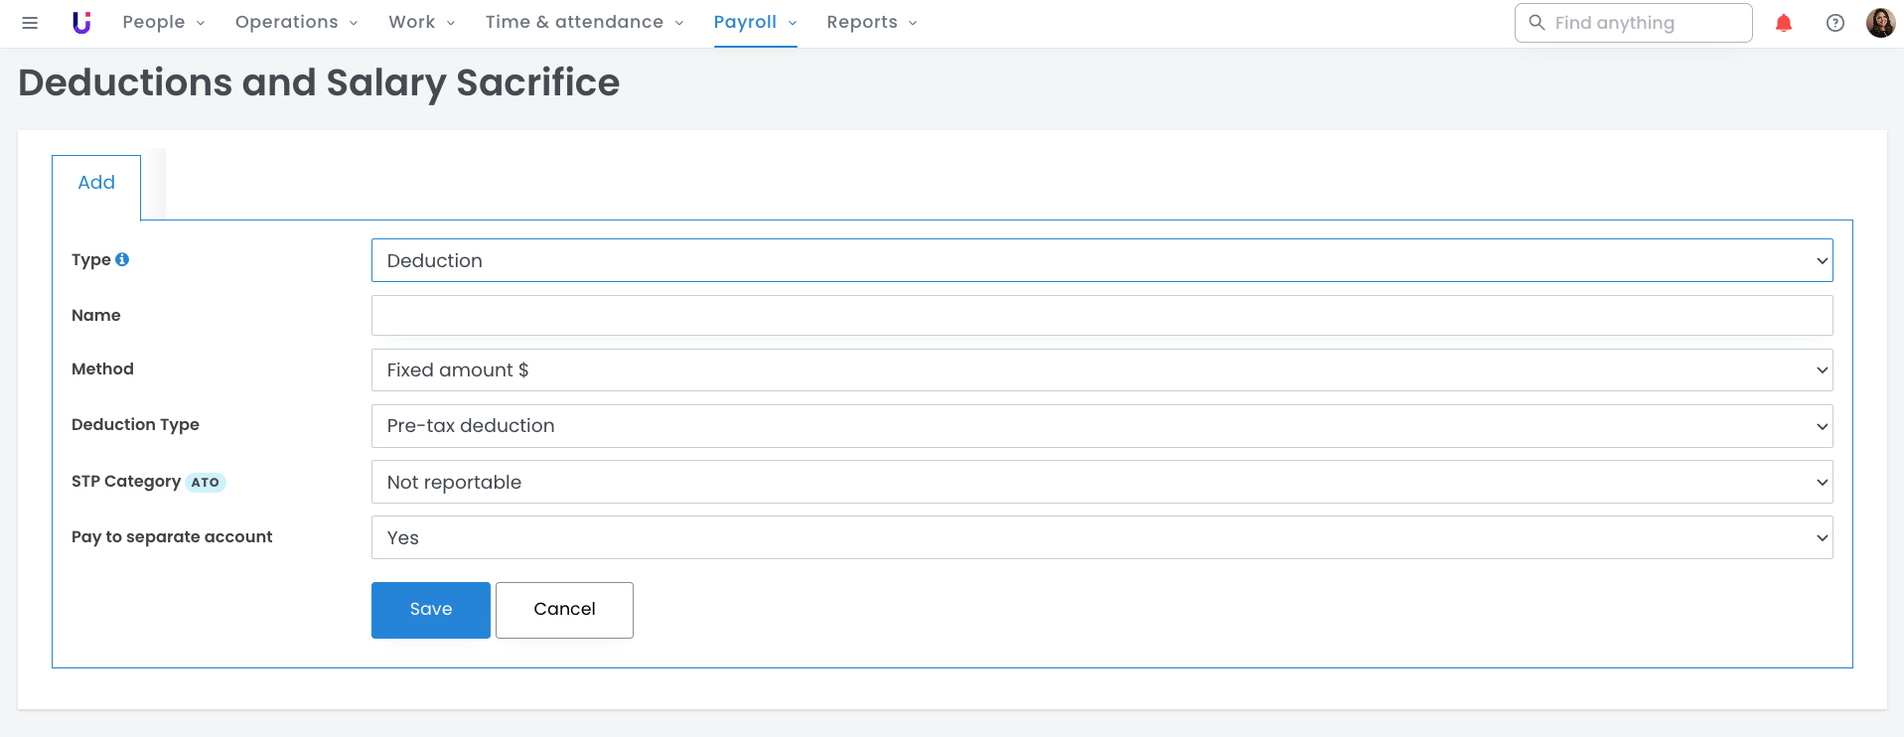The width and height of the screenshot is (1904, 737).
Task: Open the Deduction Type dropdown
Action: [1100, 426]
